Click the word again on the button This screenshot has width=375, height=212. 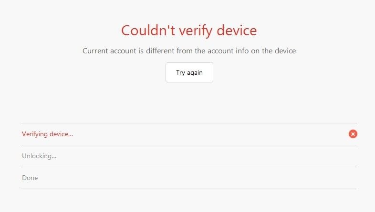coord(195,73)
